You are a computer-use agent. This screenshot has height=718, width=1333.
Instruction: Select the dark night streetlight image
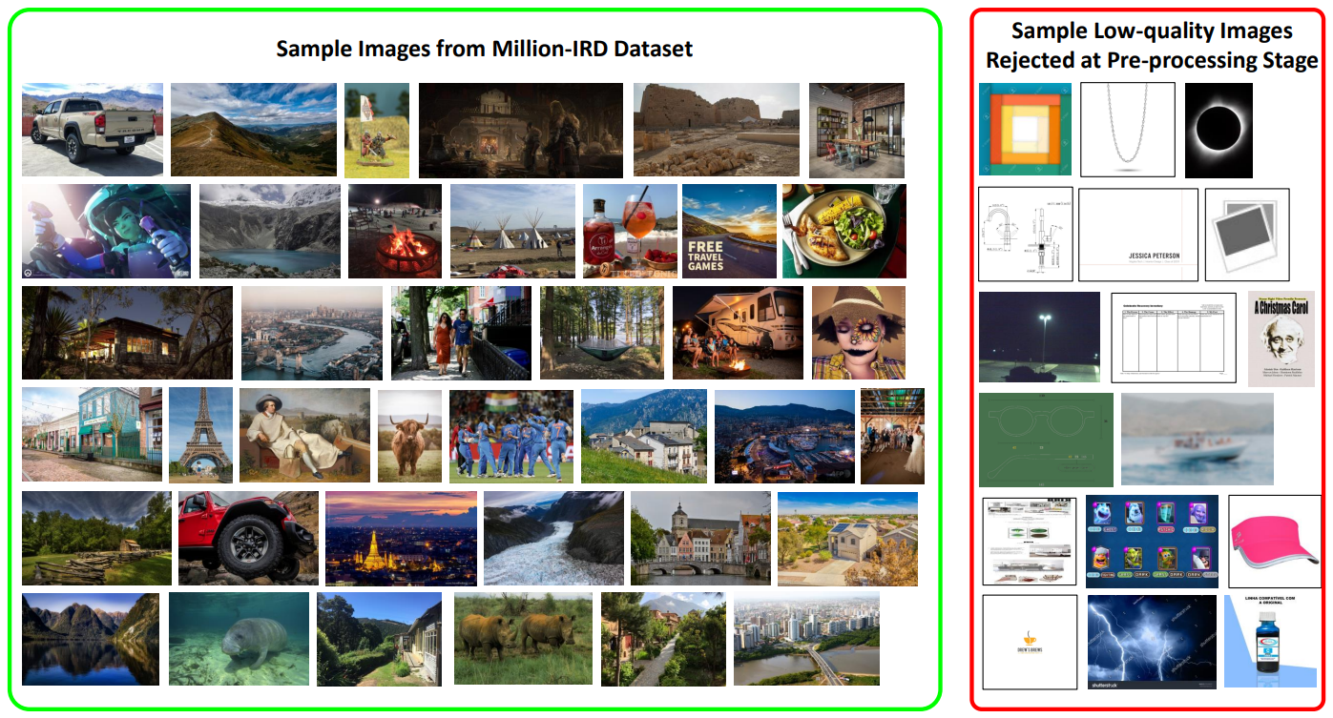tap(1039, 337)
